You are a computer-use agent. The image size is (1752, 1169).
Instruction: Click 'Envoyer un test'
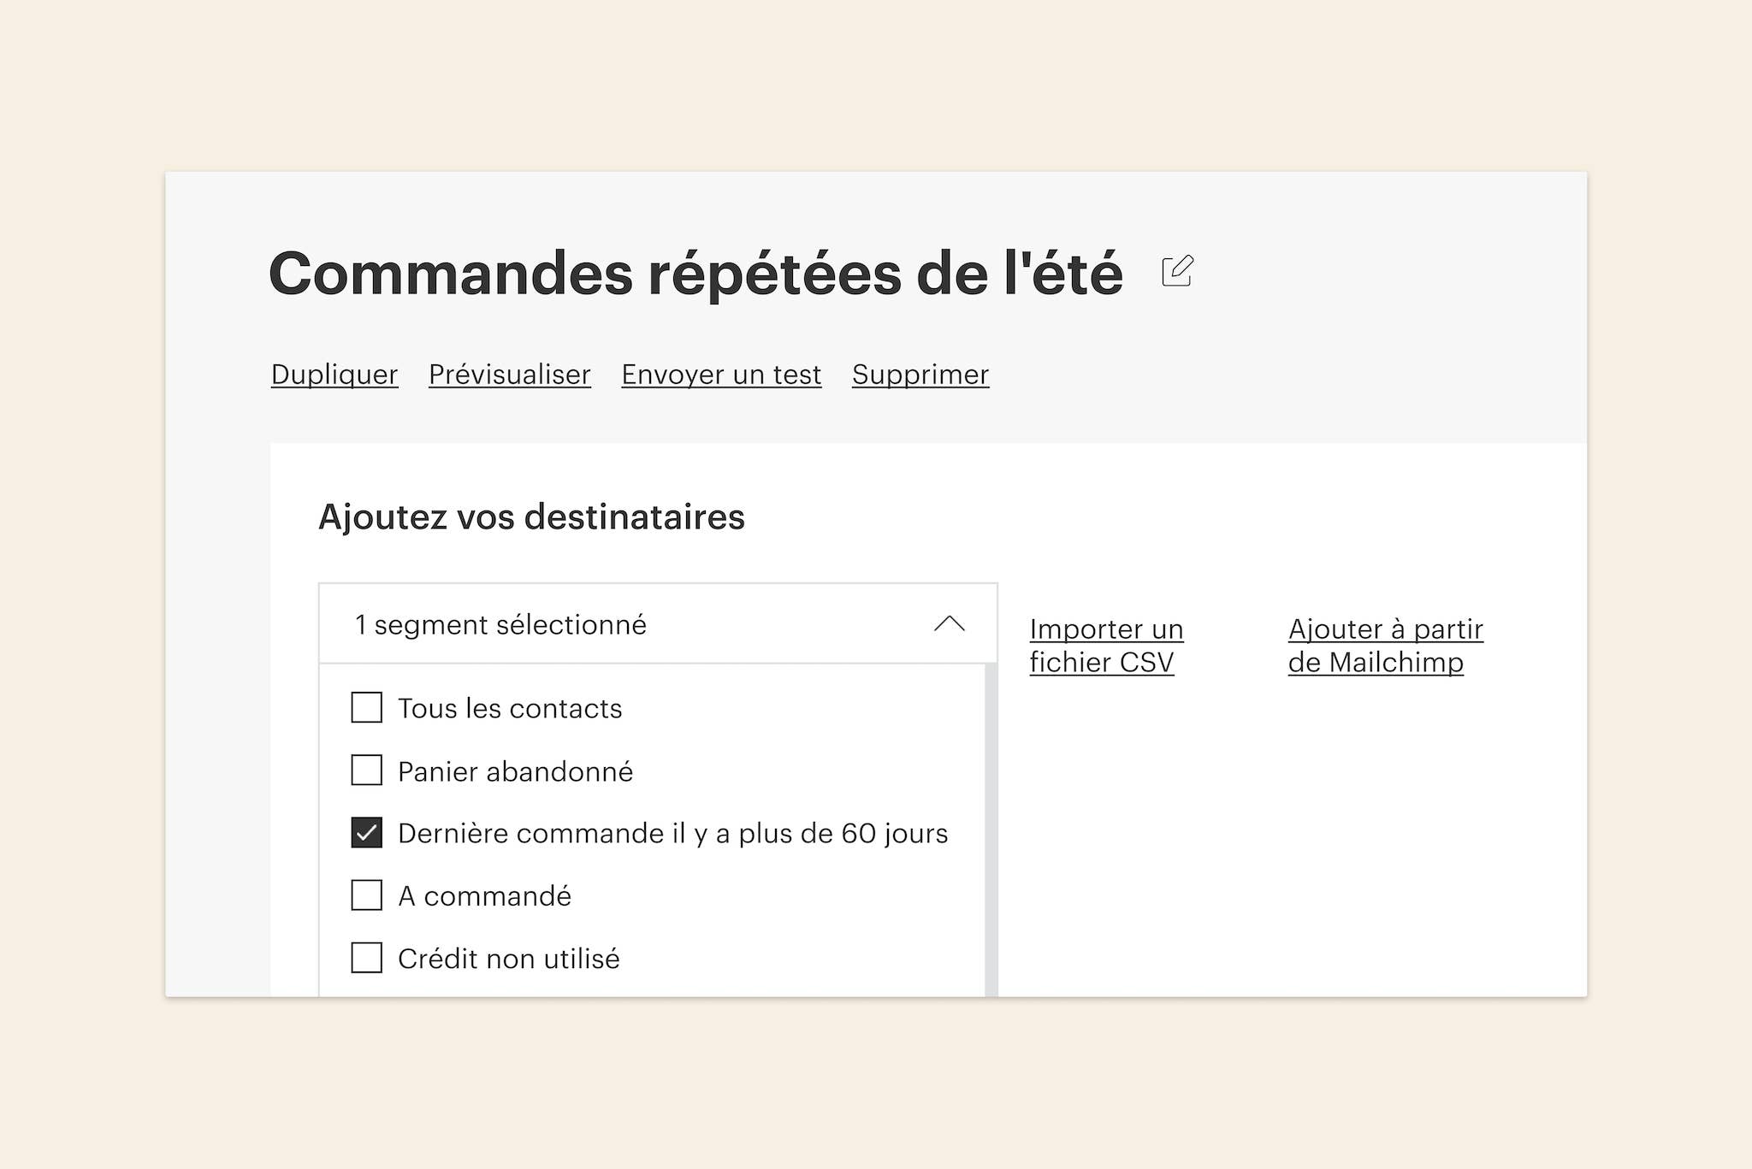point(721,375)
